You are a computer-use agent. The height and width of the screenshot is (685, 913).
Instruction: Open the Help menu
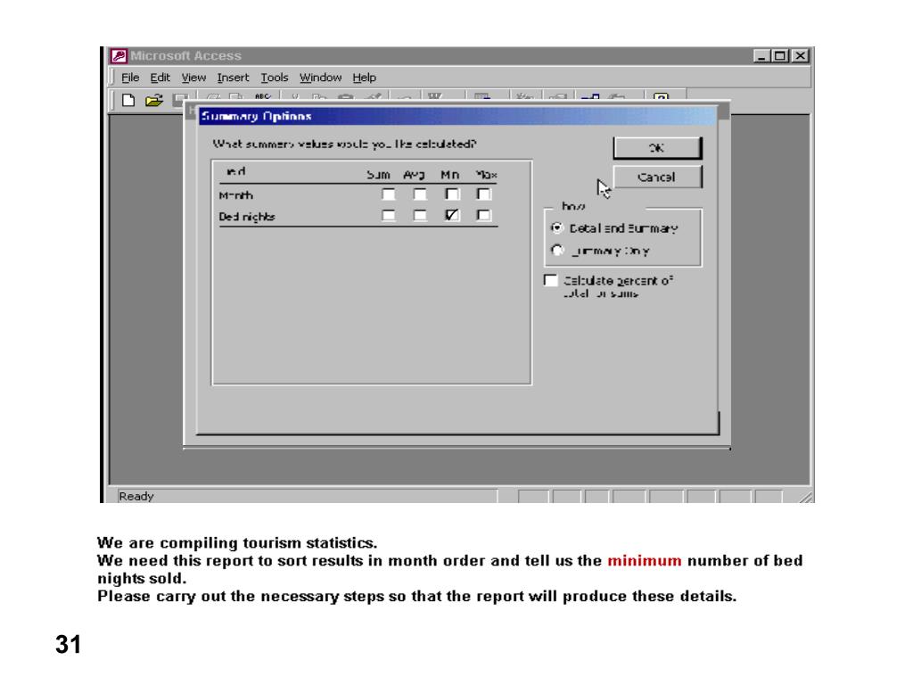364,78
